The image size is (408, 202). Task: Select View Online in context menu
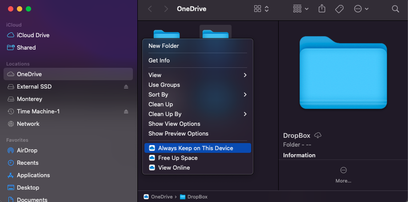pyautogui.click(x=174, y=167)
